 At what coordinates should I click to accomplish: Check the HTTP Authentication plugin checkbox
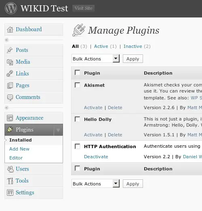pyautogui.click(x=78, y=146)
